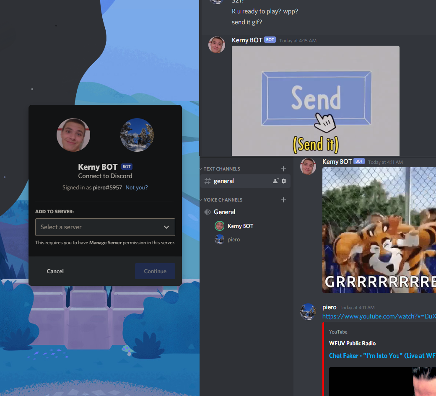Viewport: 436px width, 396px height.
Task: Click the invite people icon on #general
Action: tap(276, 181)
